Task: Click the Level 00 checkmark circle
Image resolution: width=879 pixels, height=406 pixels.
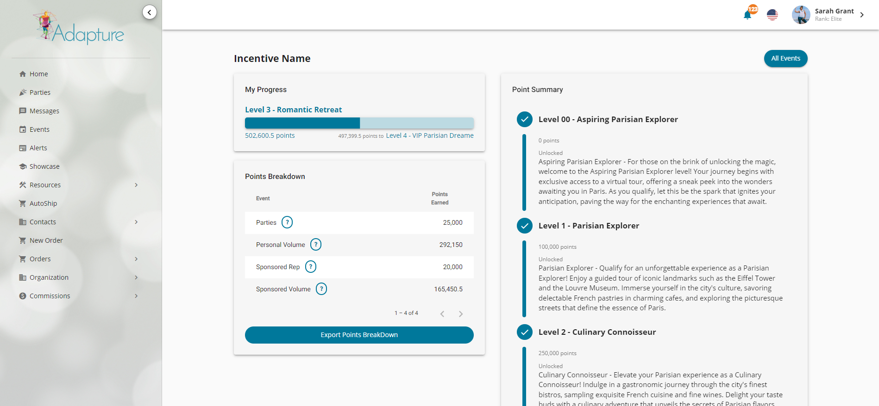Action: (x=524, y=119)
